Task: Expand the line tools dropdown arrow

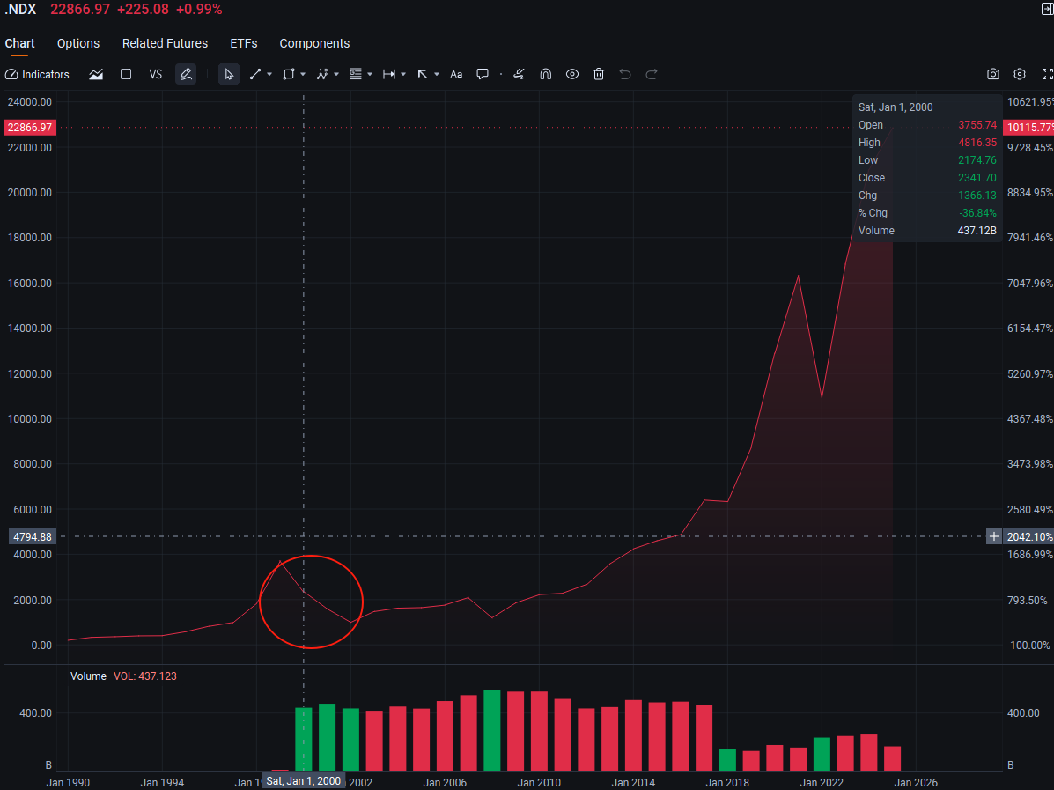Action: (x=269, y=75)
